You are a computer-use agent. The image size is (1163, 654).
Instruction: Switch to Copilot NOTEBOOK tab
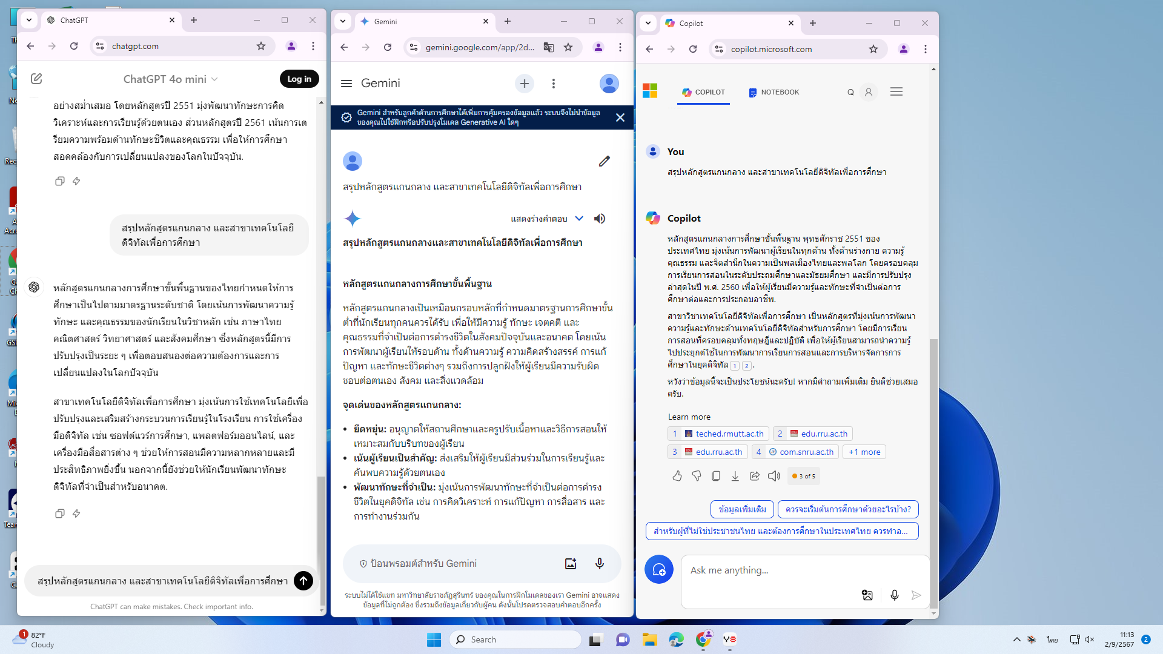tap(774, 92)
